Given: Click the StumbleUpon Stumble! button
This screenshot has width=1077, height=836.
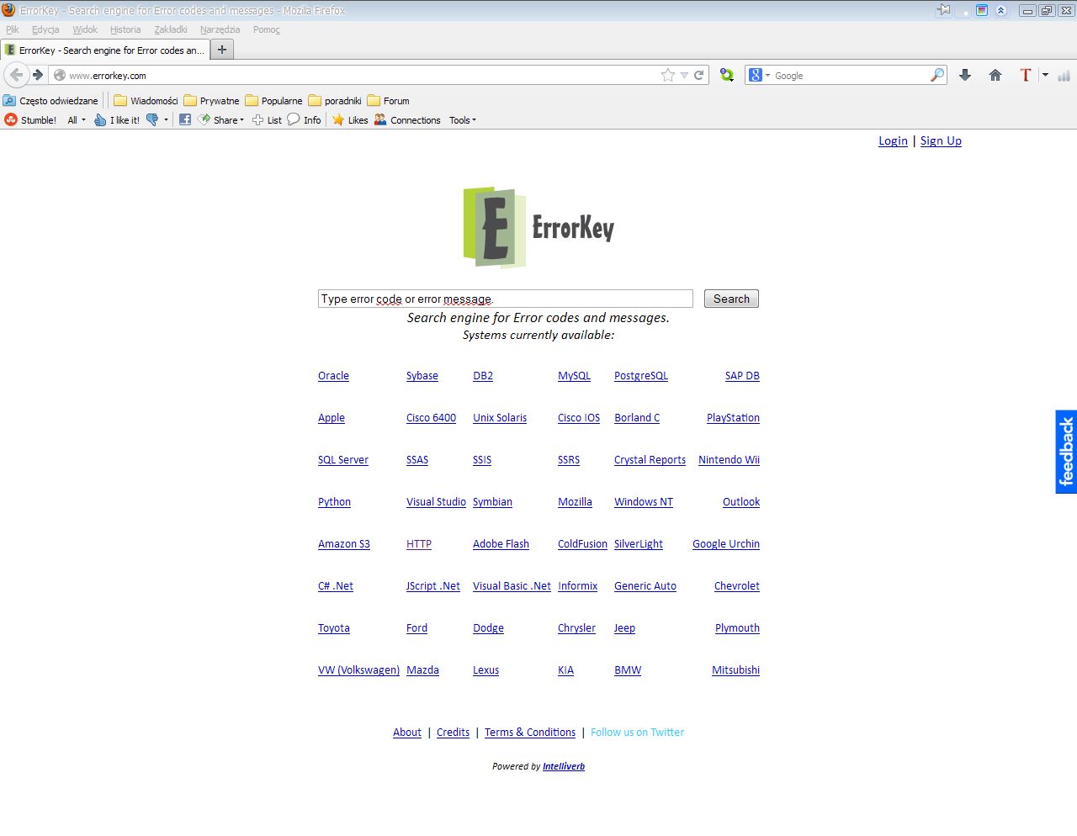Looking at the screenshot, I should pos(30,120).
